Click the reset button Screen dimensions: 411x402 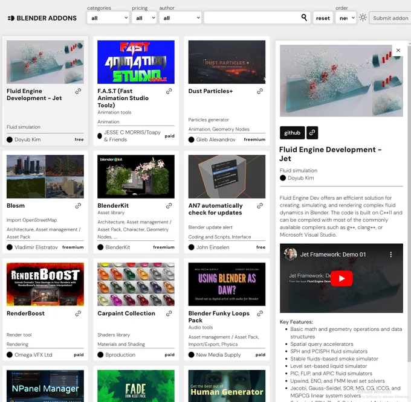point(323,18)
